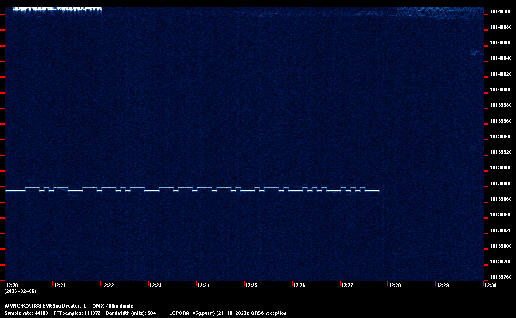Screen dimensions: 516x318
Task: Click the Bandwidth (mHz): 504 label
Action: pos(131,313)
